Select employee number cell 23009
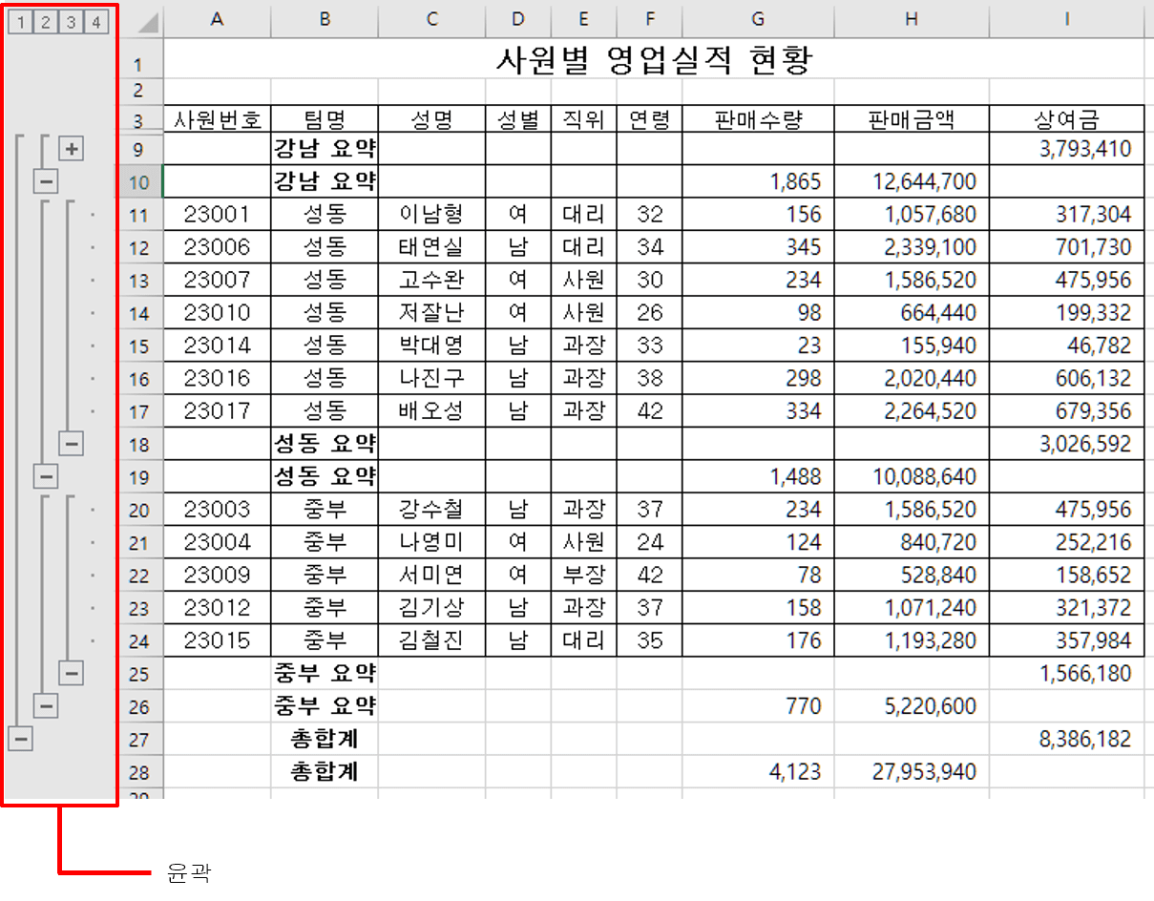Screen dimensions: 1154x901 coord(217,575)
